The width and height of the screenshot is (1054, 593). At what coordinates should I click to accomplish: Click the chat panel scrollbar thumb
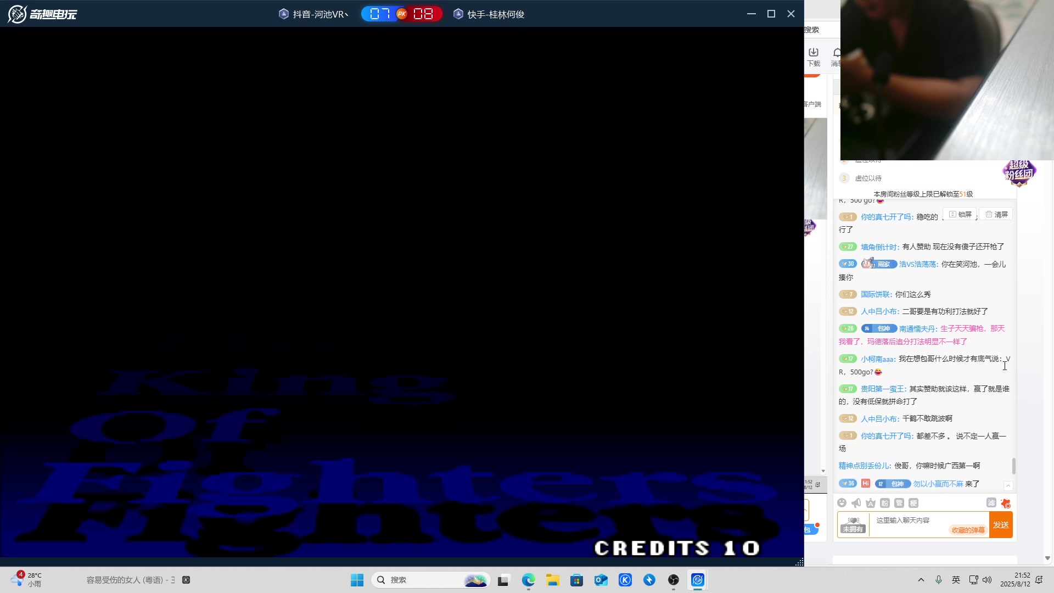(1014, 466)
